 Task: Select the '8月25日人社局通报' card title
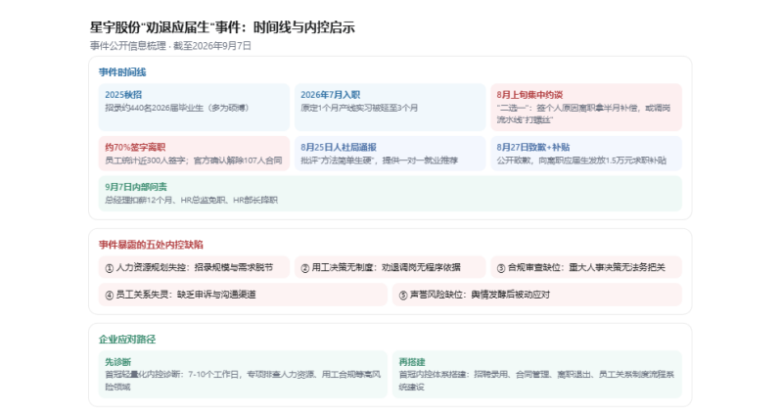pos(339,148)
